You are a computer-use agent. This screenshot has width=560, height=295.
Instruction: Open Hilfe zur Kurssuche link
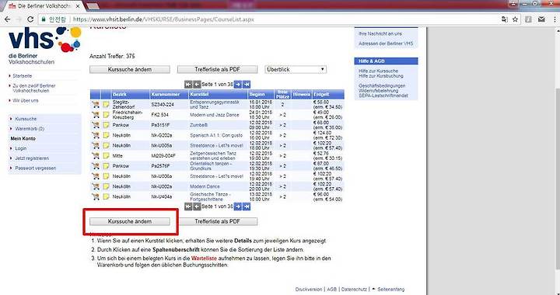(x=378, y=71)
